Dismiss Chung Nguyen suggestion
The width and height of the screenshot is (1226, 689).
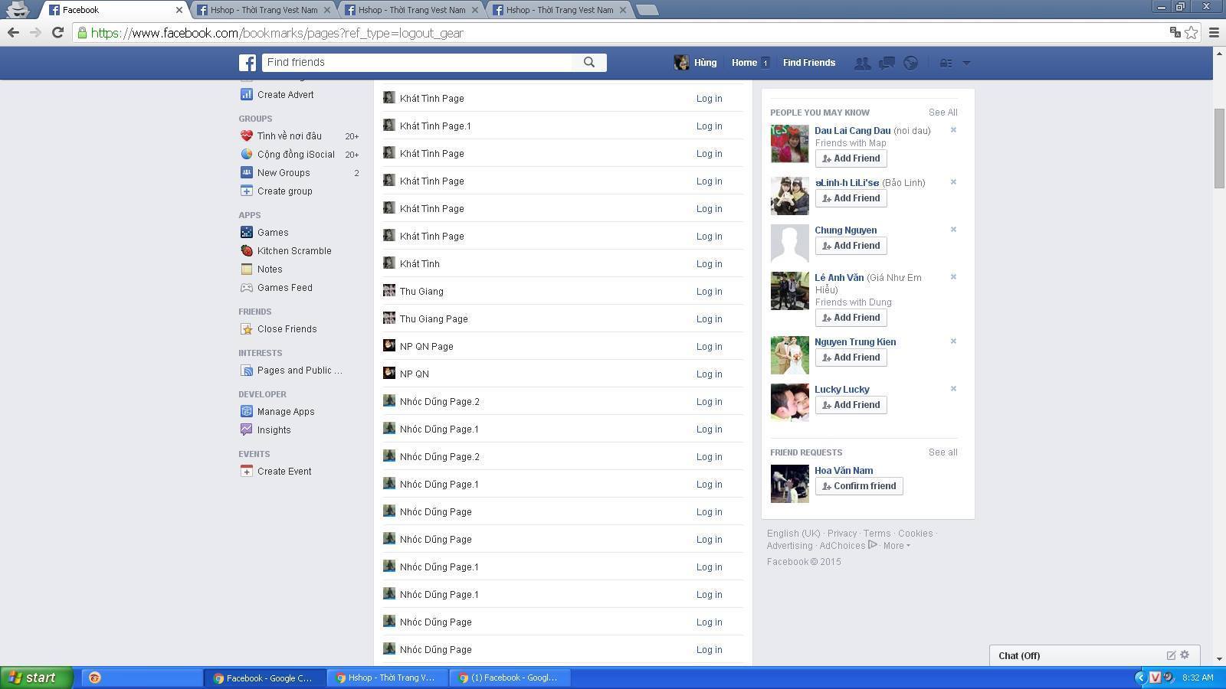coord(953,230)
